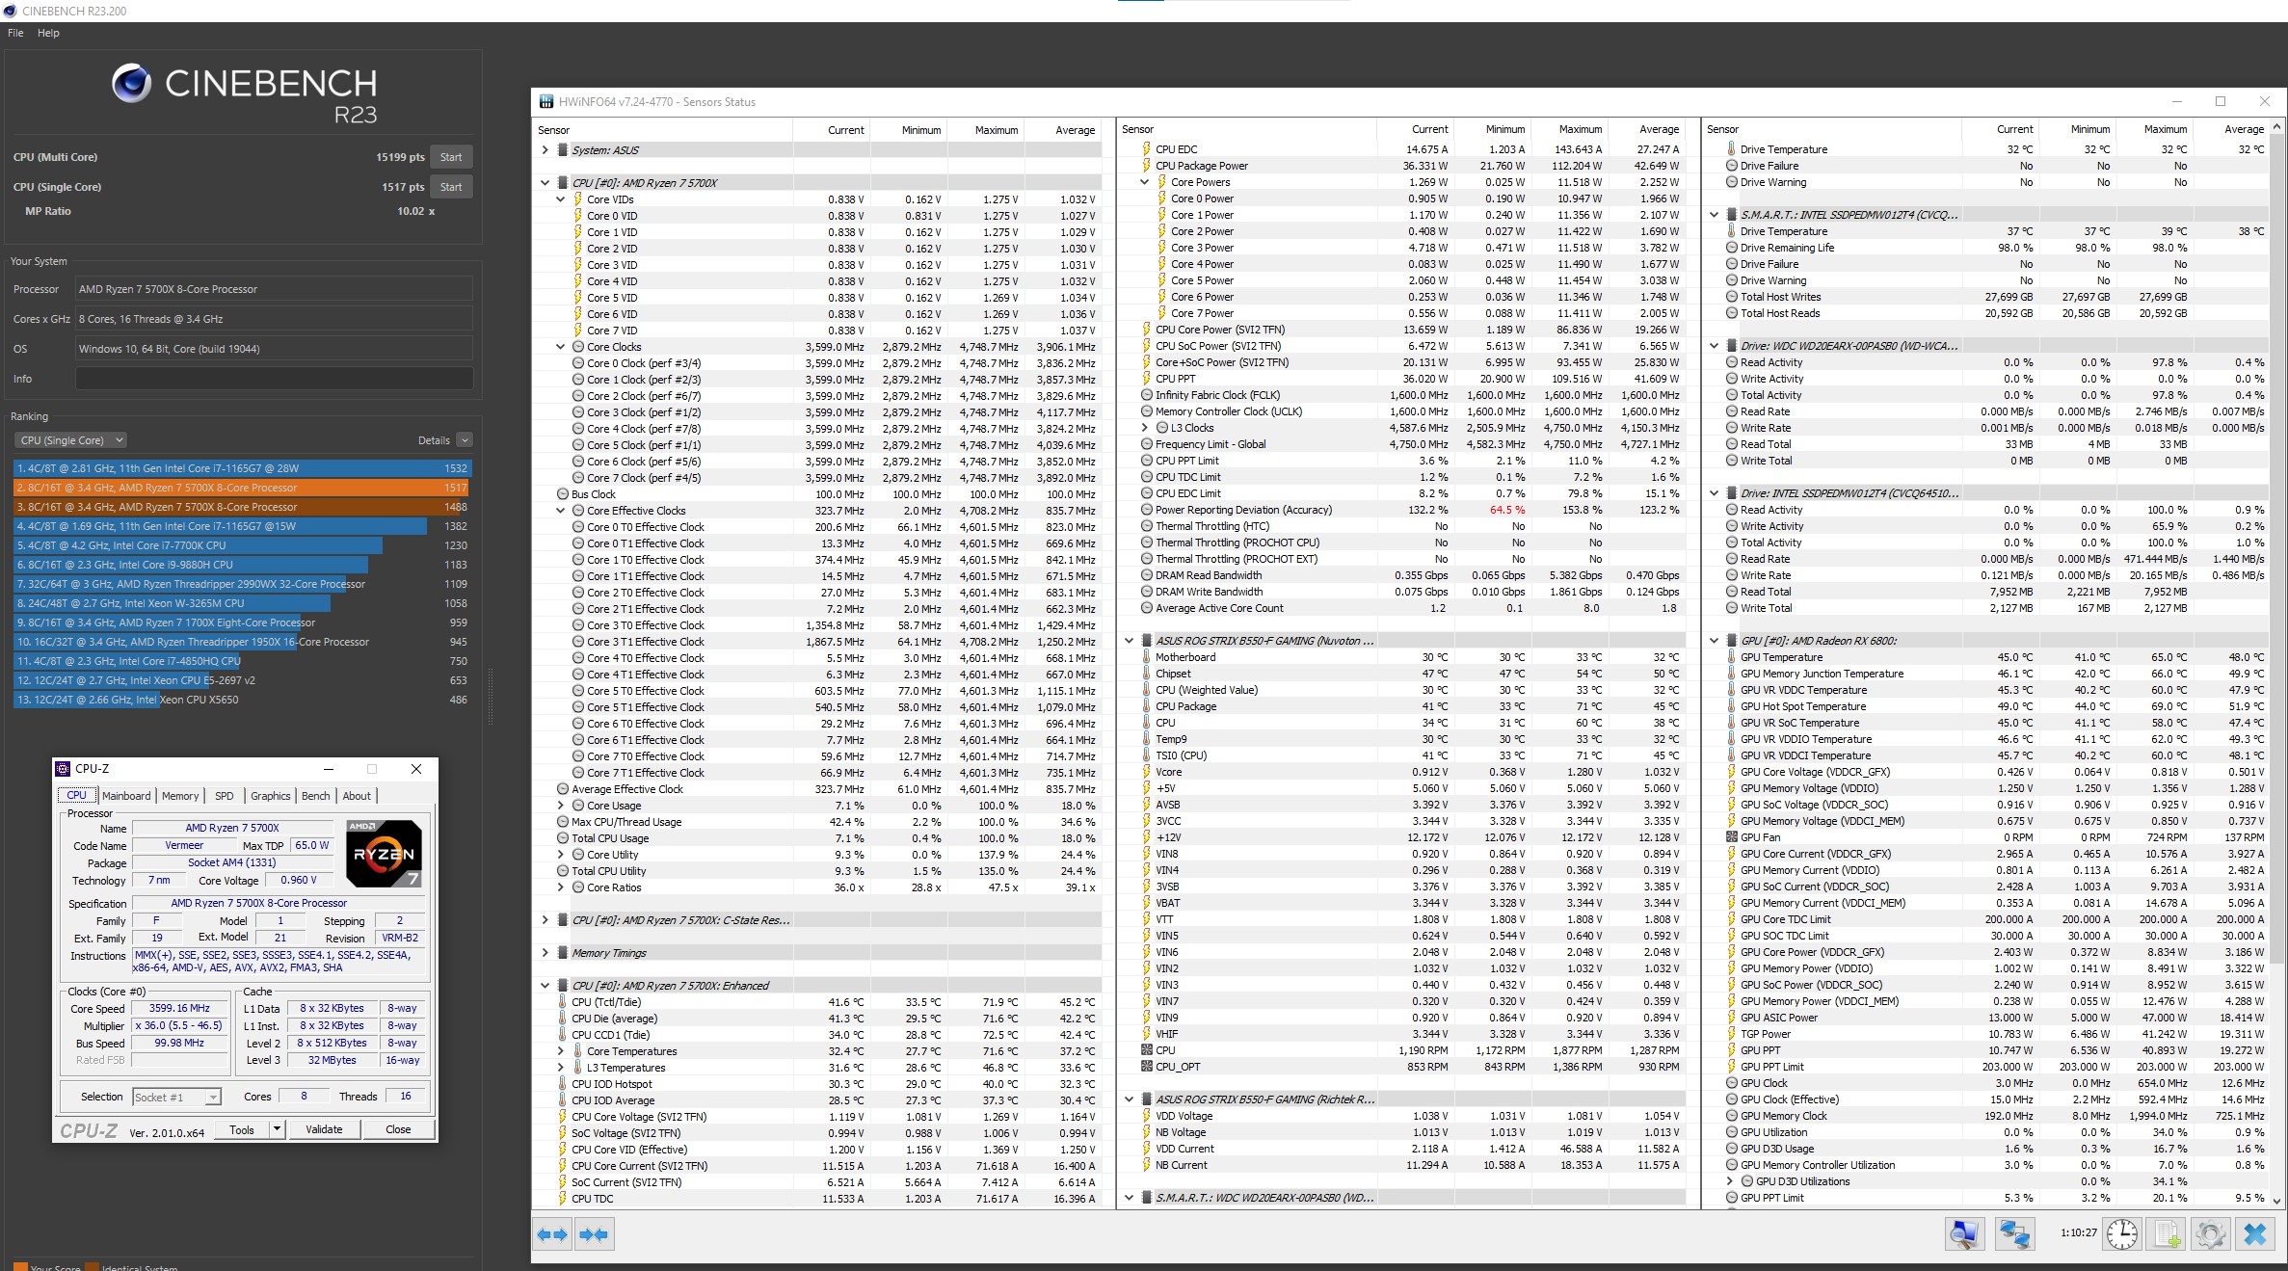The image size is (2288, 1271).
Task: Open the Bench tab in CPU-Z
Action: tap(315, 796)
